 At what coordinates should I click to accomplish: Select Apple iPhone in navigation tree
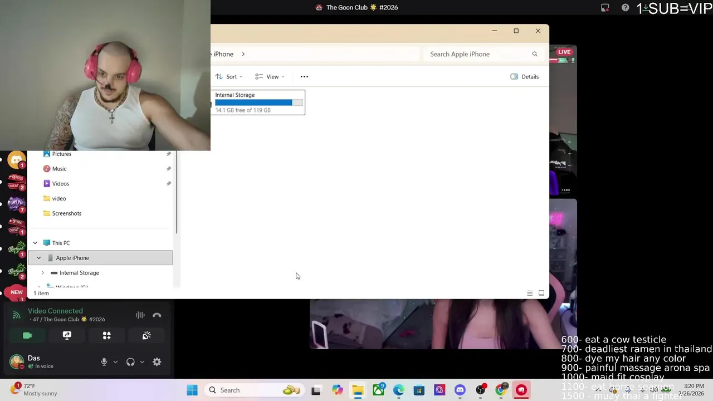click(100, 258)
